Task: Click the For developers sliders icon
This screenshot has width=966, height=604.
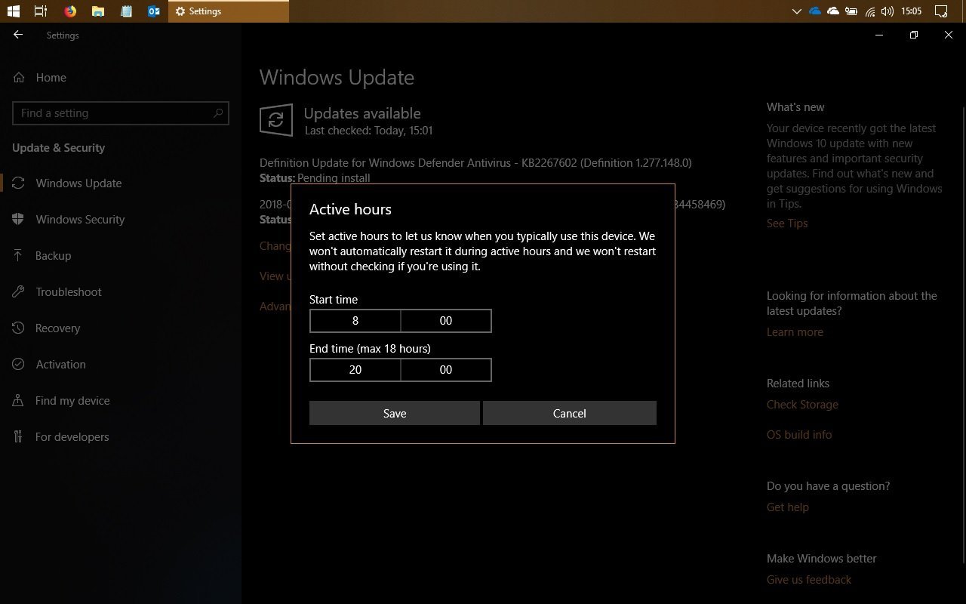Action: pyautogui.click(x=19, y=437)
